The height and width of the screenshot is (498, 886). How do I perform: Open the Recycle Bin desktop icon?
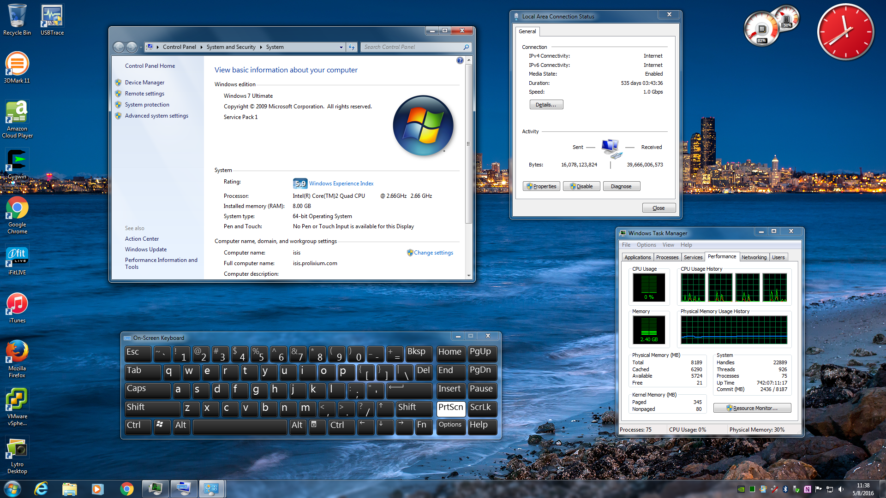(x=17, y=20)
